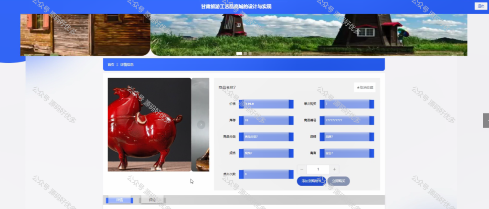Decrease quantity with the minus button

click(x=302, y=169)
